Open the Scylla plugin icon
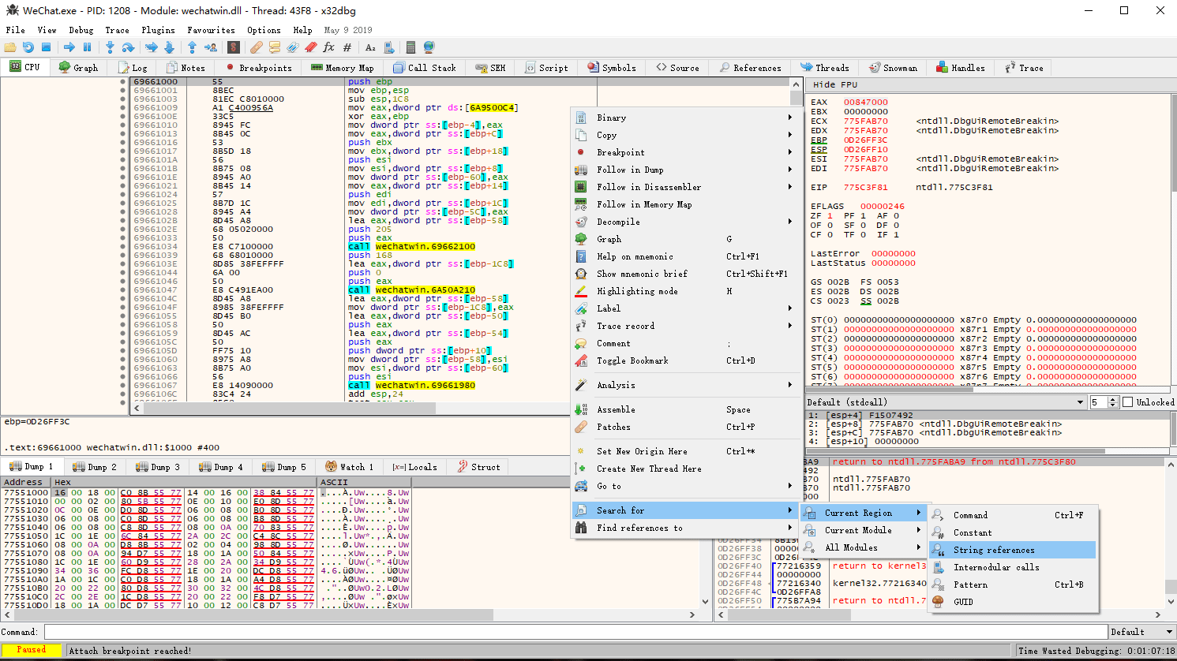This screenshot has width=1177, height=661. [x=234, y=47]
